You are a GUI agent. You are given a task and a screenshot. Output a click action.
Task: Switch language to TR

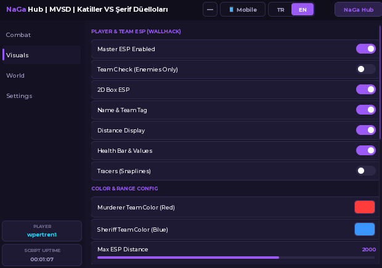280,10
